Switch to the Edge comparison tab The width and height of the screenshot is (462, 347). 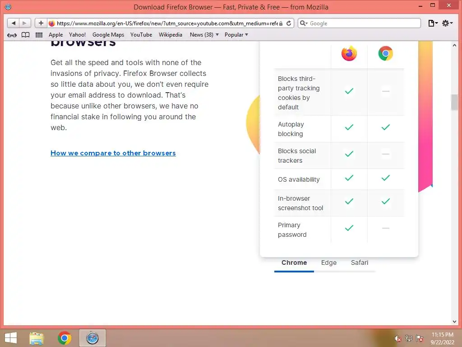(x=329, y=263)
